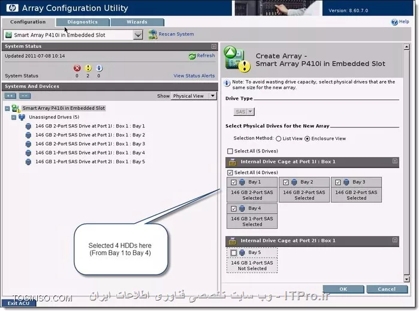Click the Refresh link text
The height and width of the screenshot is (311, 419).
(206, 55)
